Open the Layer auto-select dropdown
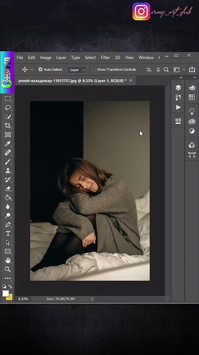The width and height of the screenshot is (199, 355). coord(77,70)
